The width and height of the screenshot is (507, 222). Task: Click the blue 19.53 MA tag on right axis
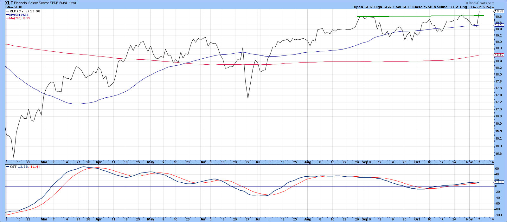[499, 25]
